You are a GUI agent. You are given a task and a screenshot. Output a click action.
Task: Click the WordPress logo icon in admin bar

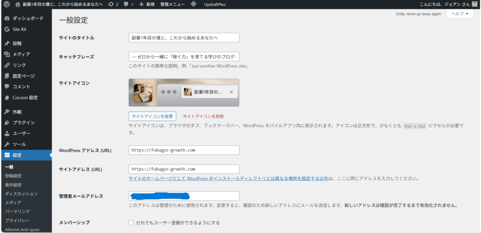coord(7,4)
